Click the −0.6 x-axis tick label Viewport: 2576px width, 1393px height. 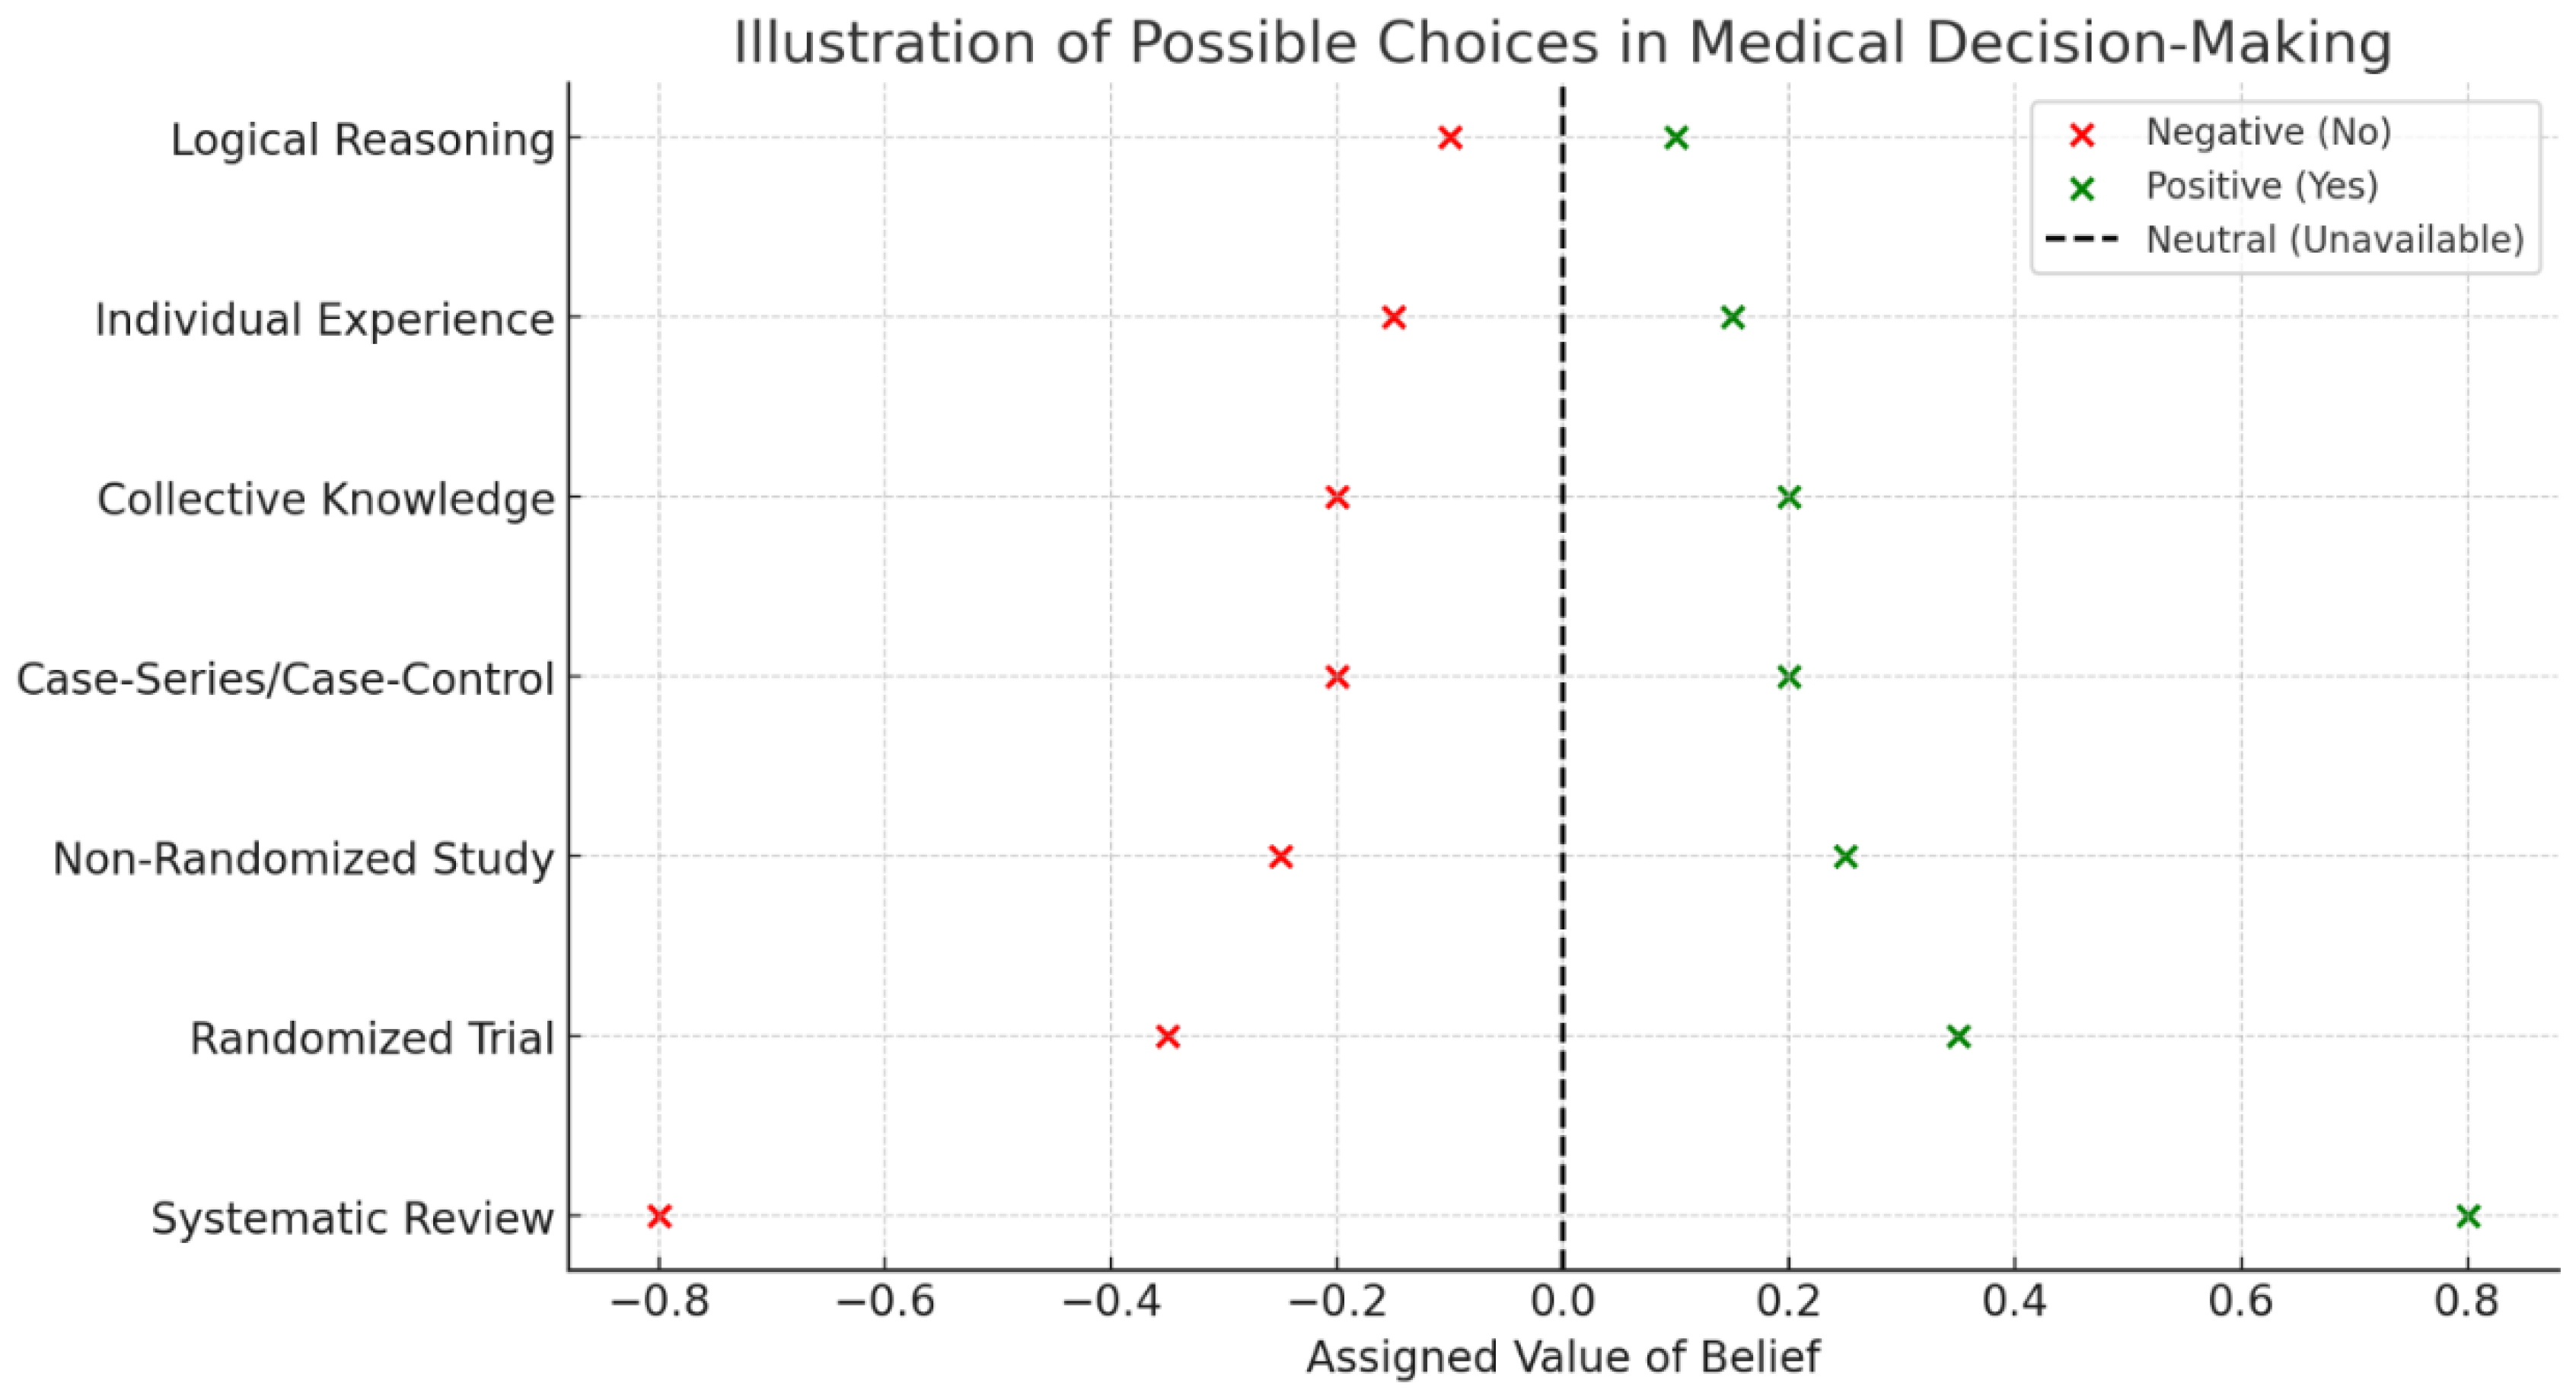pyautogui.click(x=885, y=1302)
